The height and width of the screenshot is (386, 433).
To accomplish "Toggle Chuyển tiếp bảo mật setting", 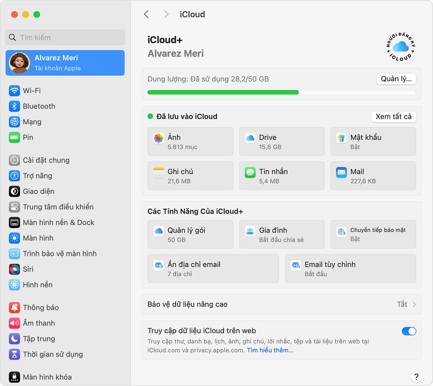I will 373,234.
